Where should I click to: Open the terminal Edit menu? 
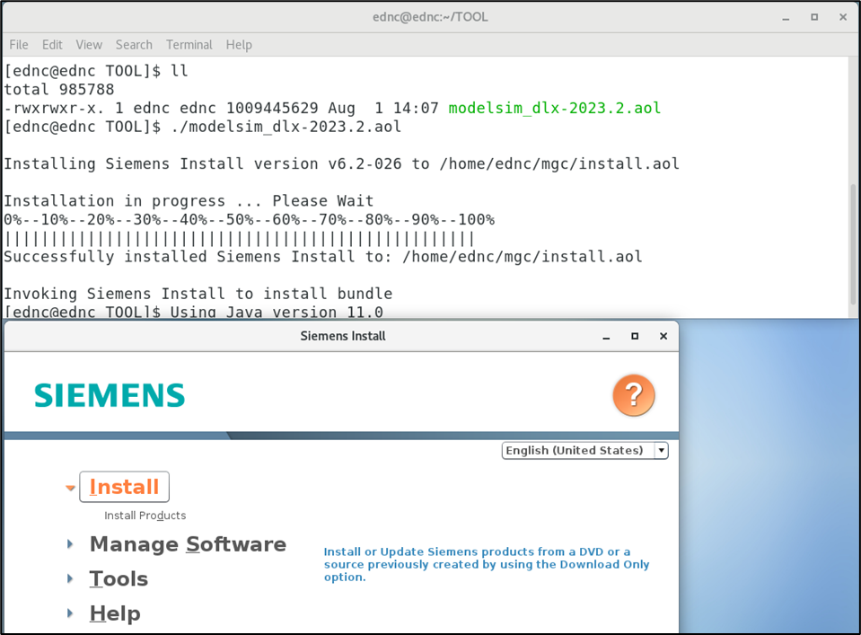pos(52,45)
